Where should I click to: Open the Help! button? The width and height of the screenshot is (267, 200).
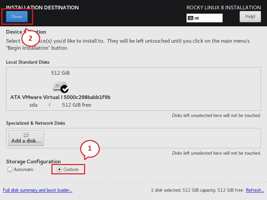(250, 16)
